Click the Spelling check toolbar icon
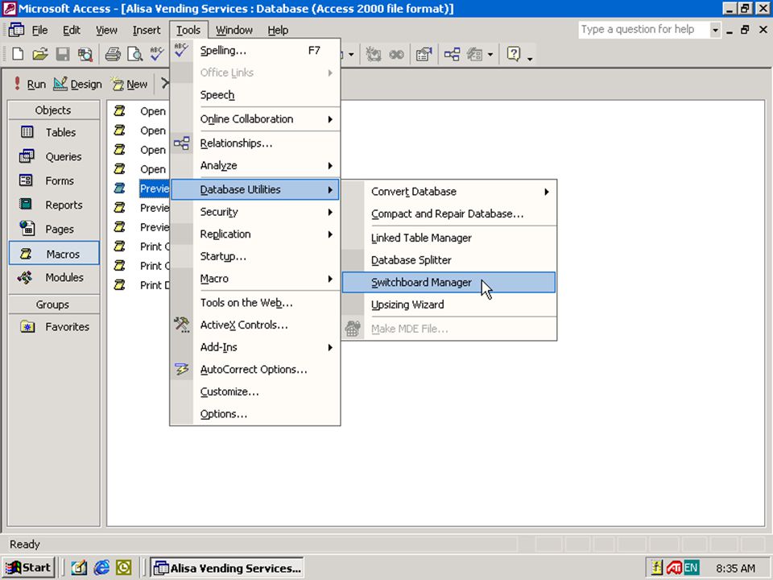This screenshot has width=773, height=580. [157, 54]
